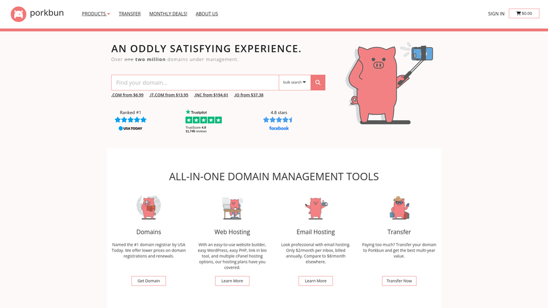Click the Porkbun pig logo icon
The image size is (548, 308).
point(18,14)
